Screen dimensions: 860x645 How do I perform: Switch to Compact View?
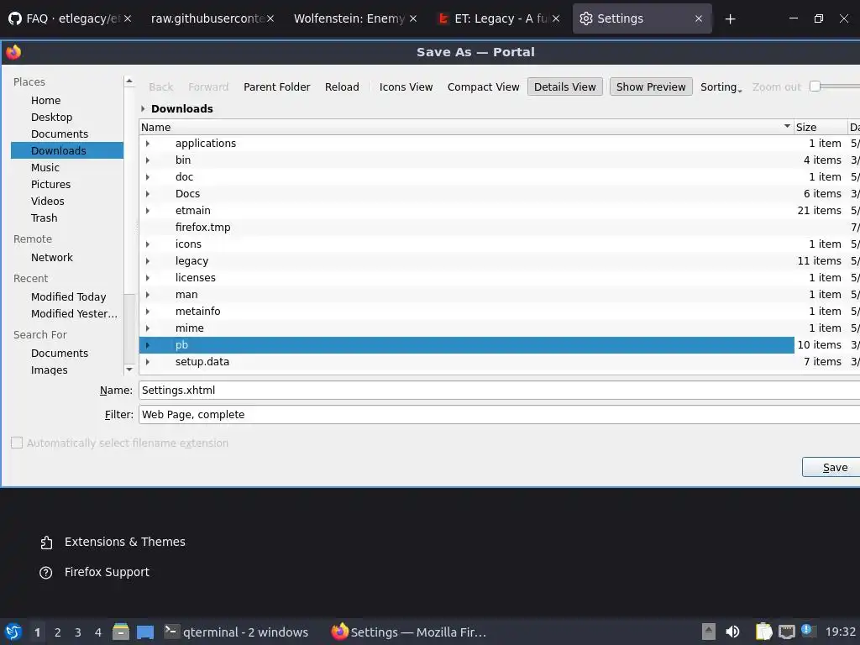click(x=483, y=87)
